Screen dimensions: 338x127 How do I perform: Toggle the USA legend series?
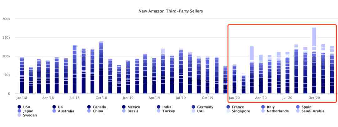24,107
